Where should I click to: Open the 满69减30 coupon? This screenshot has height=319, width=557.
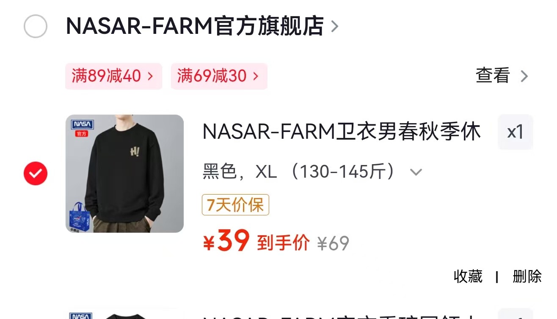click(x=219, y=76)
